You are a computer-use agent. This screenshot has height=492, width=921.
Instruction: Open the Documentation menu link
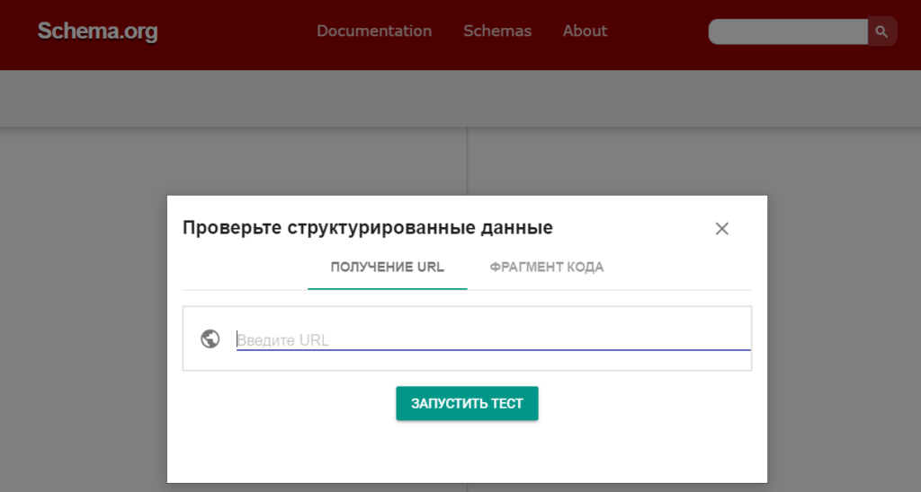[x=374, y=31]
